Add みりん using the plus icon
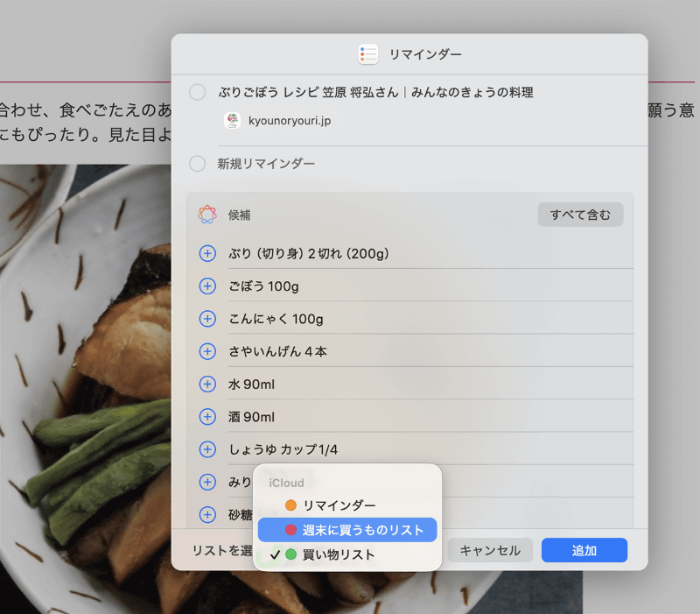This screenshot has width=700, height=614. point(207,482)
